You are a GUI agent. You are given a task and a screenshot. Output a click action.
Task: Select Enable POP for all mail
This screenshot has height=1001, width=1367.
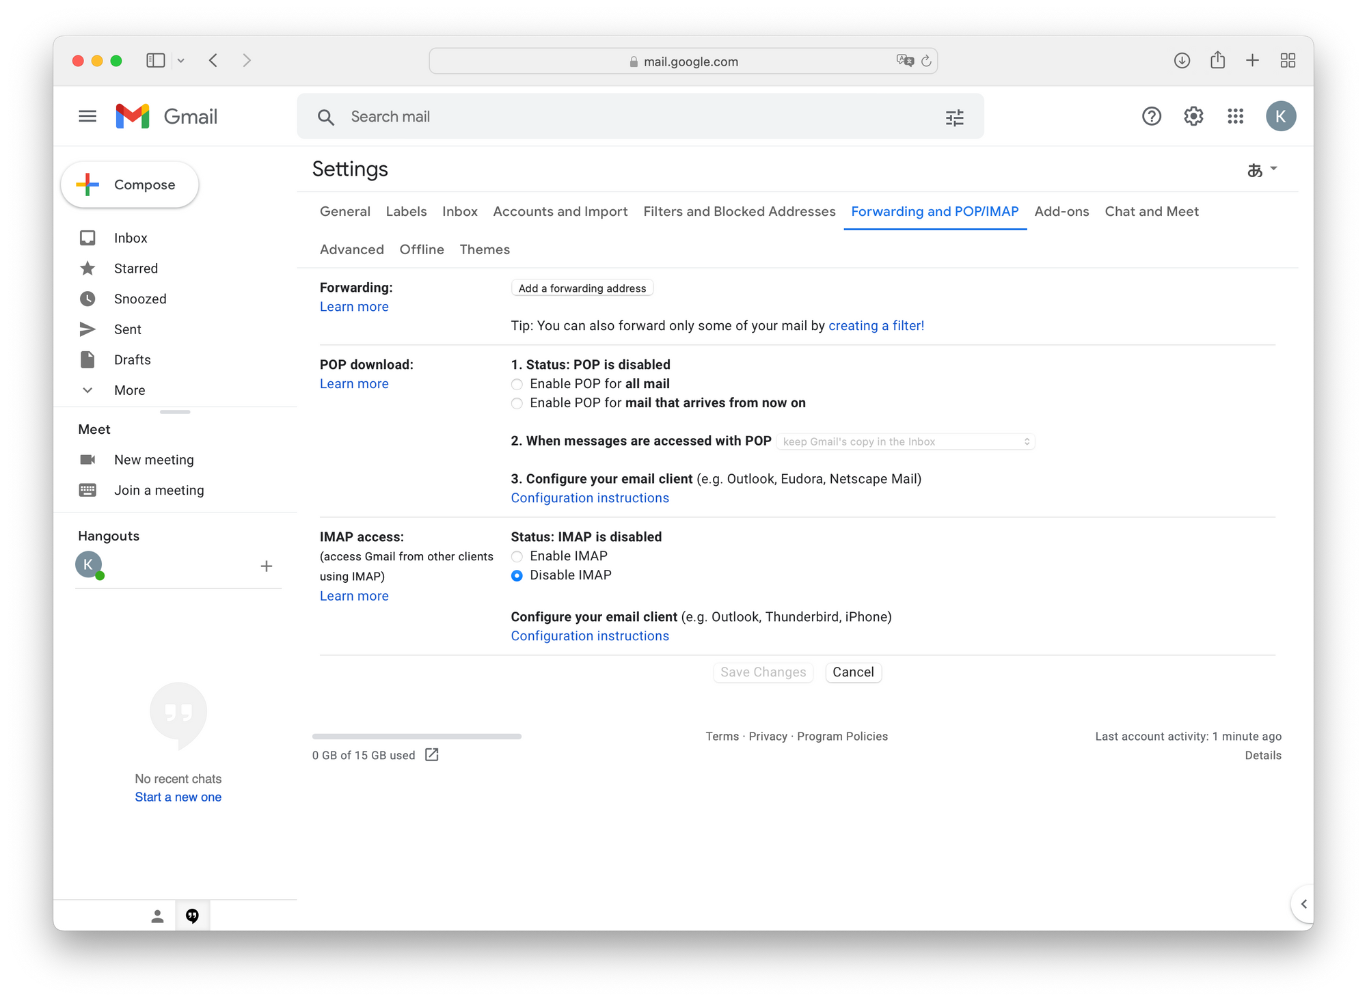517,384
